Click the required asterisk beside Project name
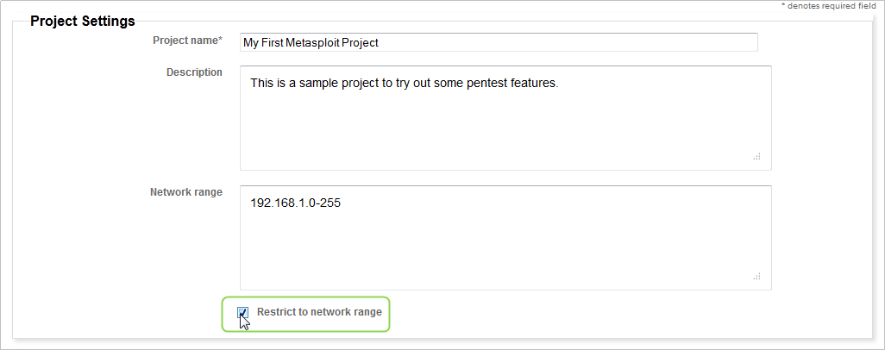This screenshot has height=350, width=885. (x=220, y=41)
